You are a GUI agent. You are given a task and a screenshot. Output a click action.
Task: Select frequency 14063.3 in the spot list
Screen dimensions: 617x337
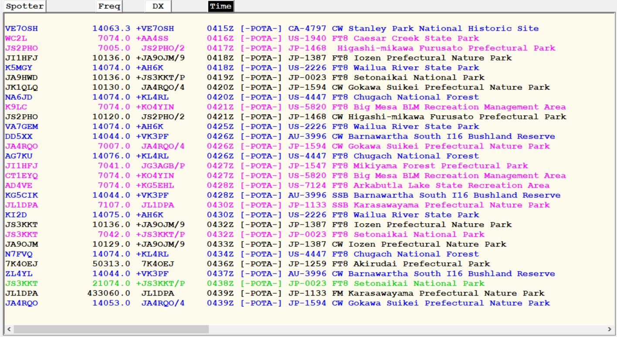pyautogui.click(x=111, y=29)
